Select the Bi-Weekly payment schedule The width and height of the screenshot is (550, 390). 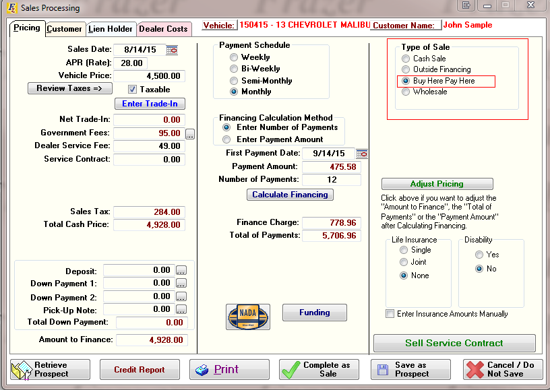coord(234,69)
